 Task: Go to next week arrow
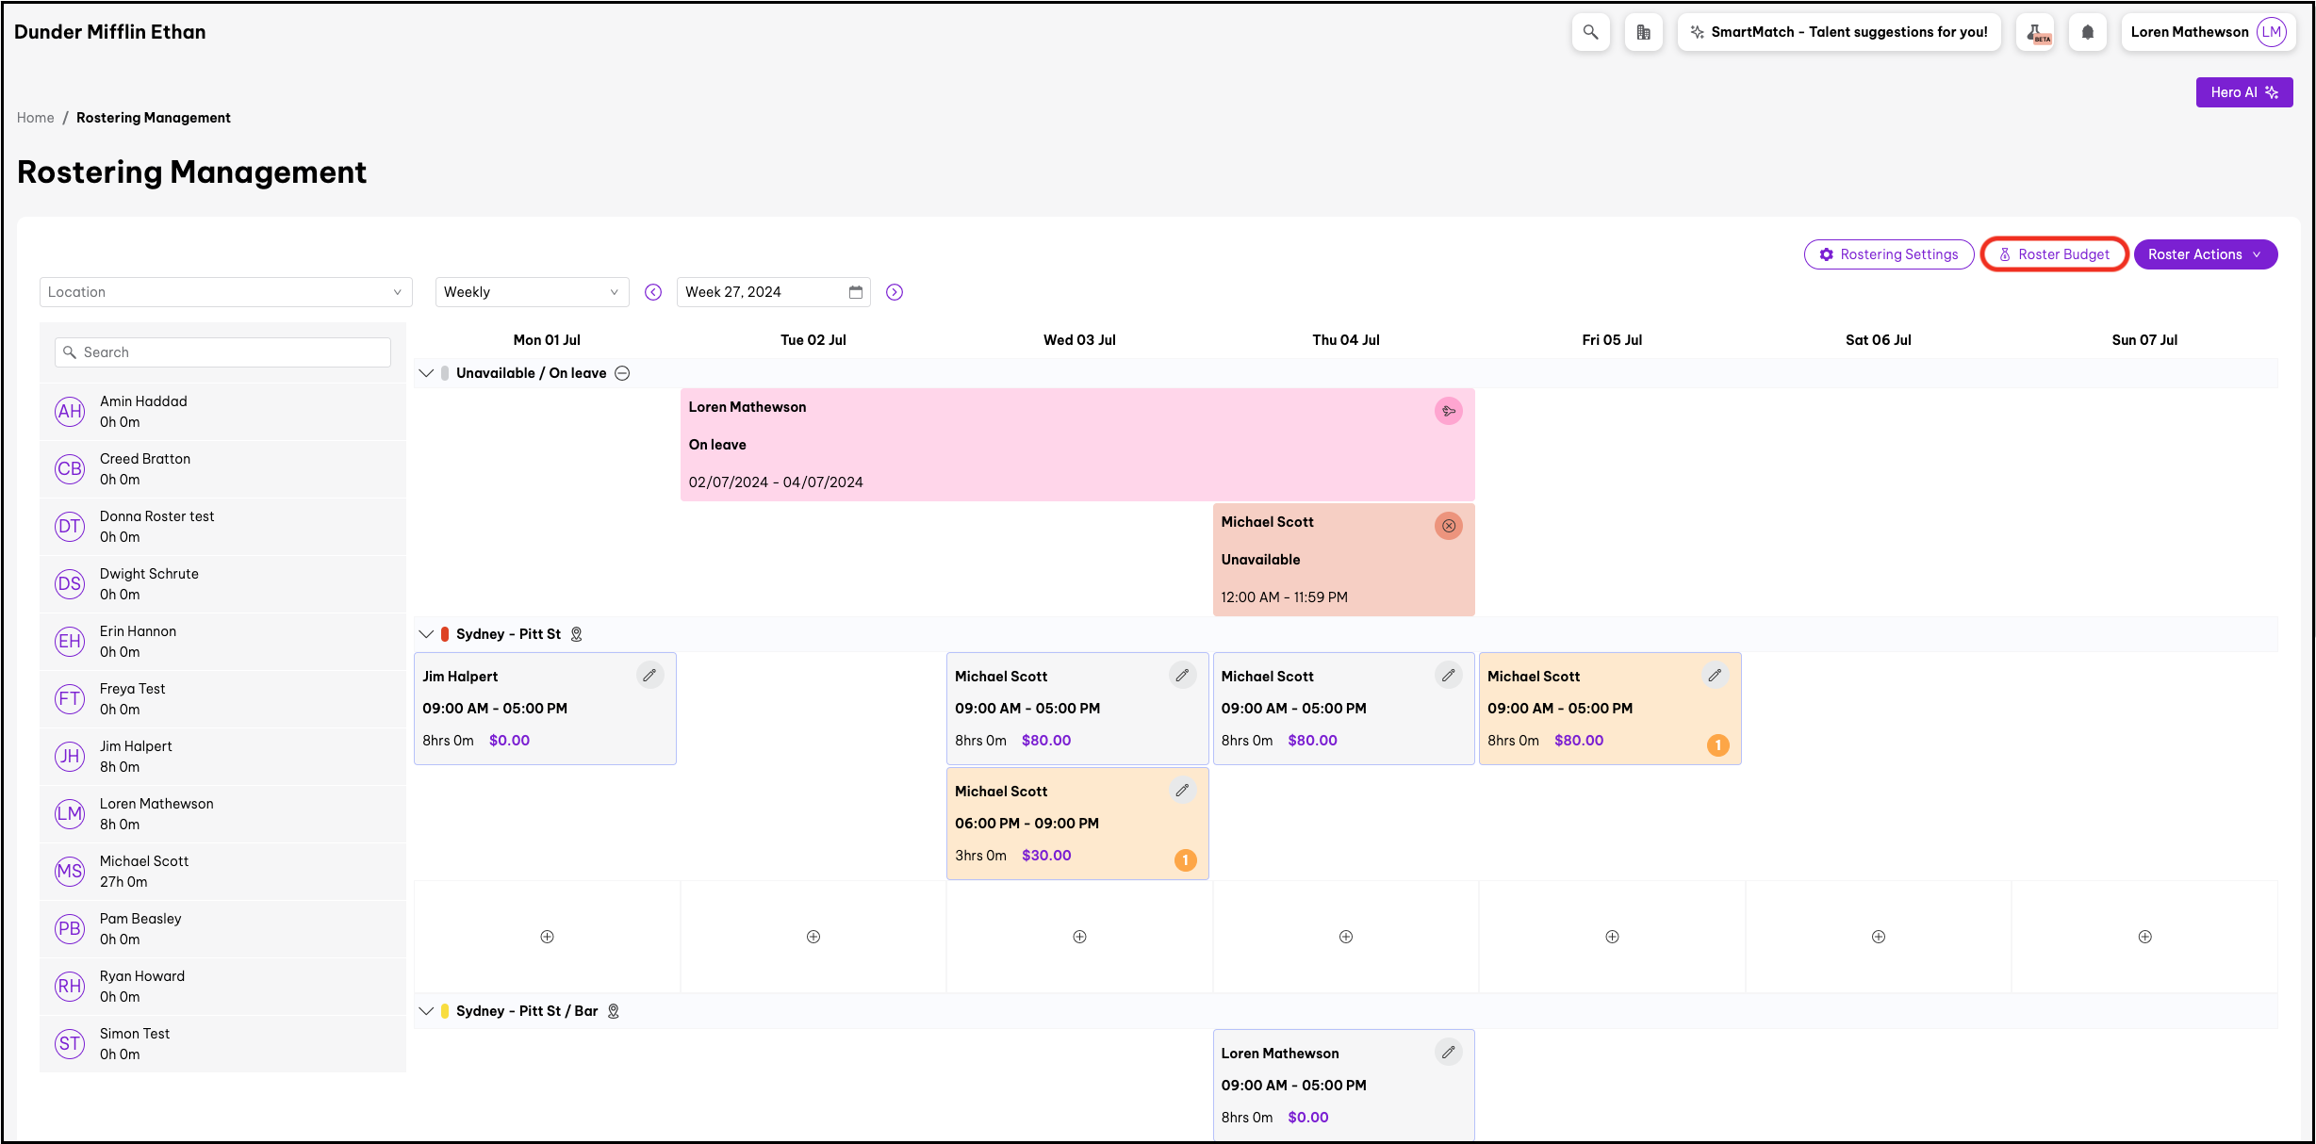click(895, 292)
